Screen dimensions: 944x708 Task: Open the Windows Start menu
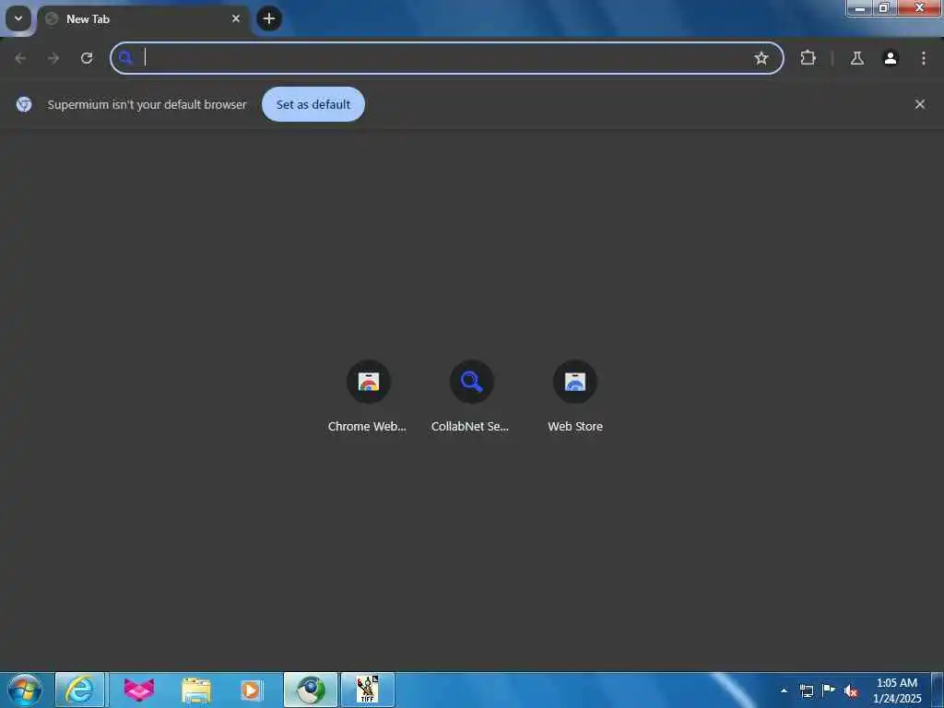[25, 690]
